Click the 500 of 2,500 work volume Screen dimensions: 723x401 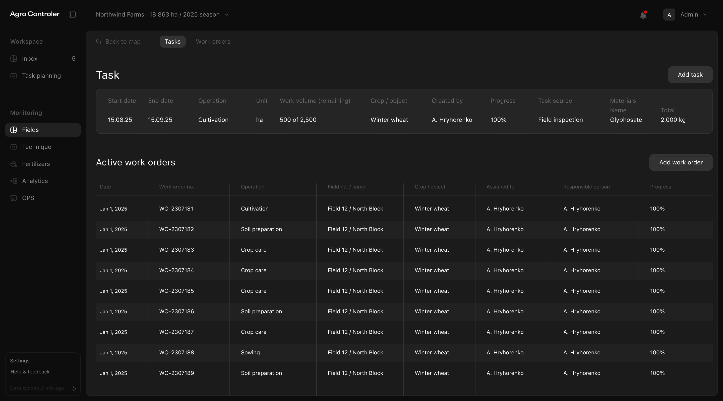coord(298,120)
